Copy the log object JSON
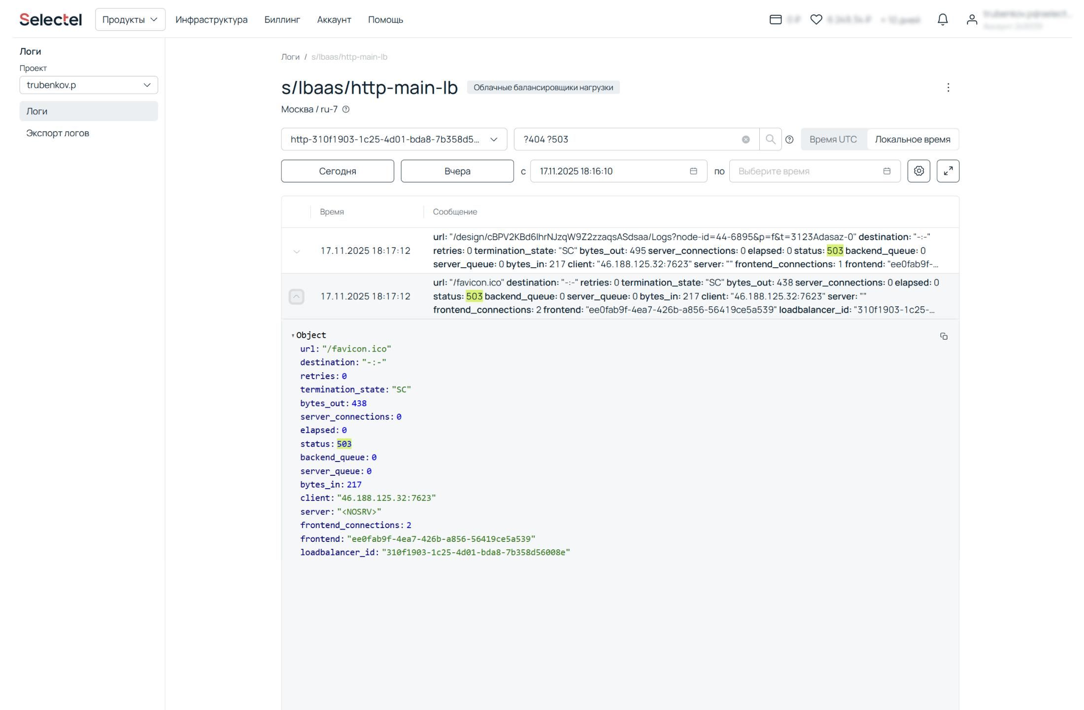This screenshot has width=1084, height=710. click(944, 336)
